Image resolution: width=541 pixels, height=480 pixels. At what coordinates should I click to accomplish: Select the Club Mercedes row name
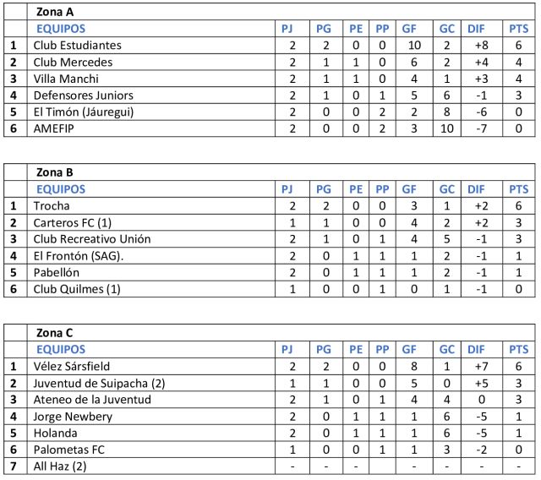pos(73,62)
